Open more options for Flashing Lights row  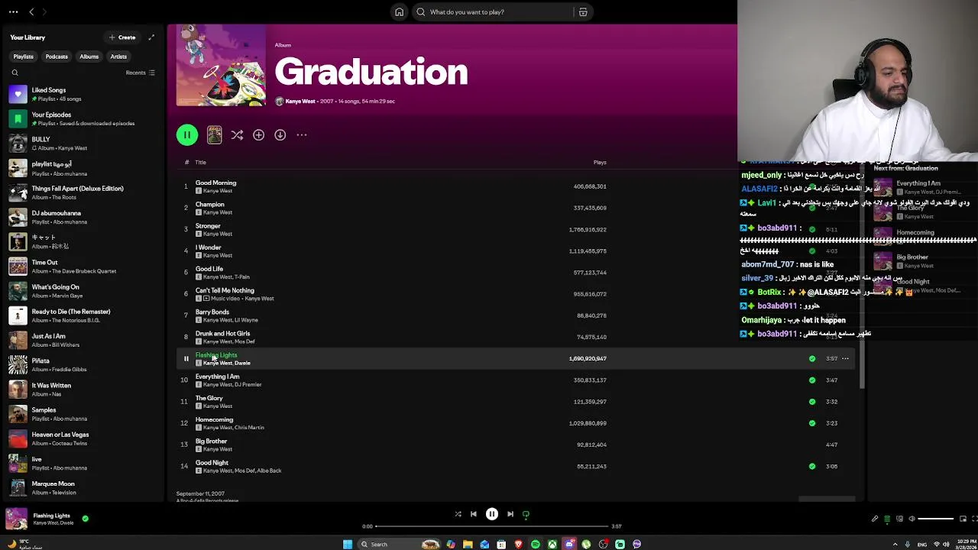click(845, 358)
